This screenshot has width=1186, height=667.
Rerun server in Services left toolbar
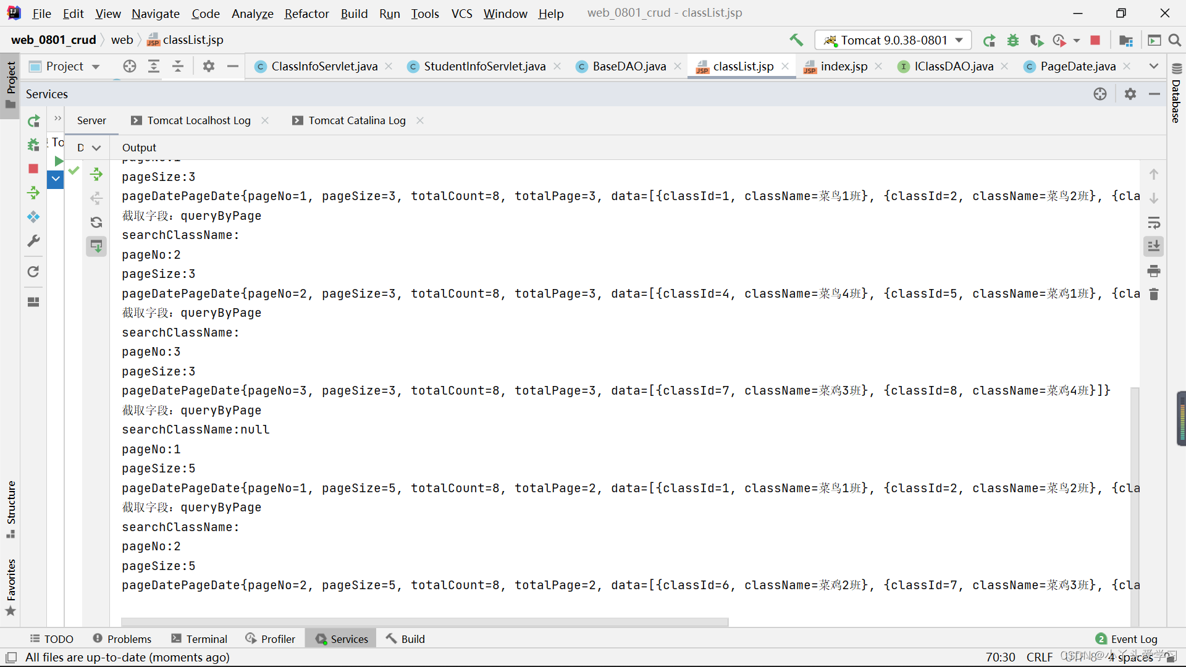pos(33,121)
